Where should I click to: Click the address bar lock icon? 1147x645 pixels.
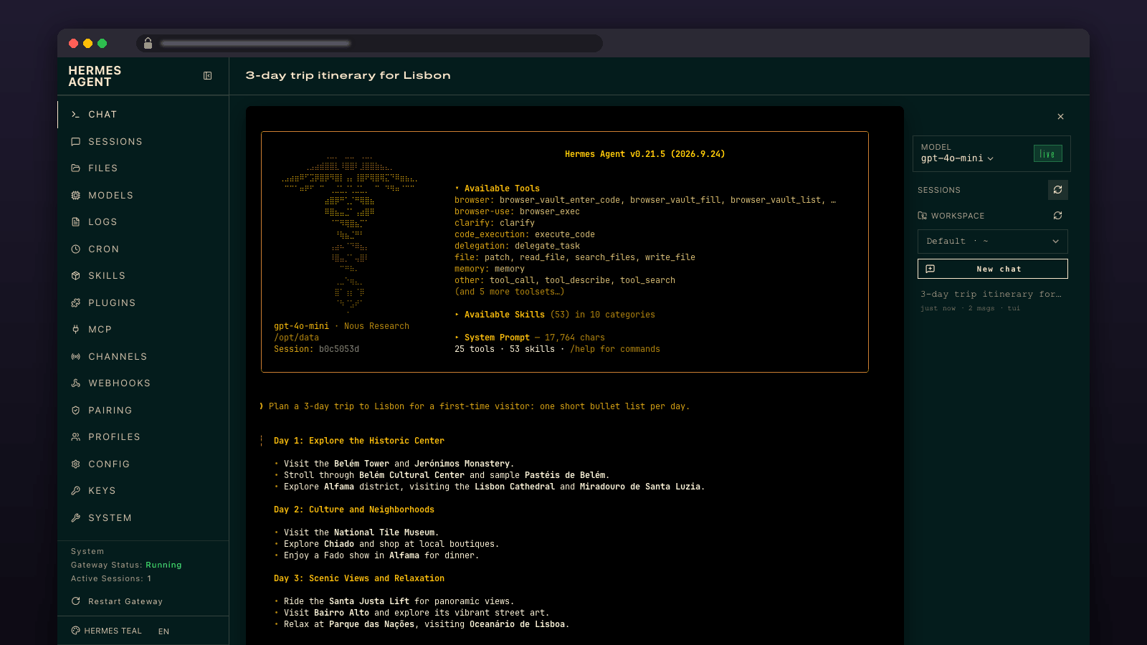tap(148, 43)
